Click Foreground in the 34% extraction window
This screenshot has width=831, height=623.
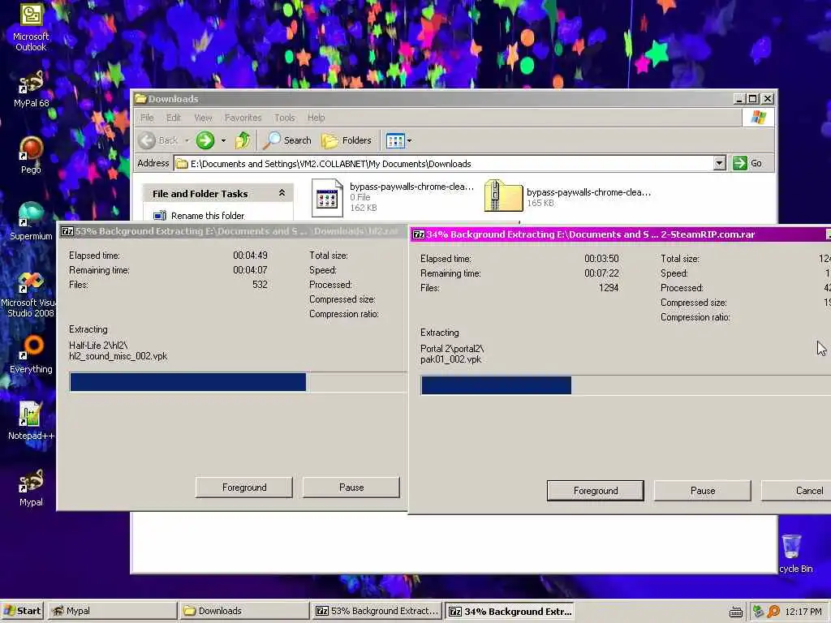tap(595, 491)
